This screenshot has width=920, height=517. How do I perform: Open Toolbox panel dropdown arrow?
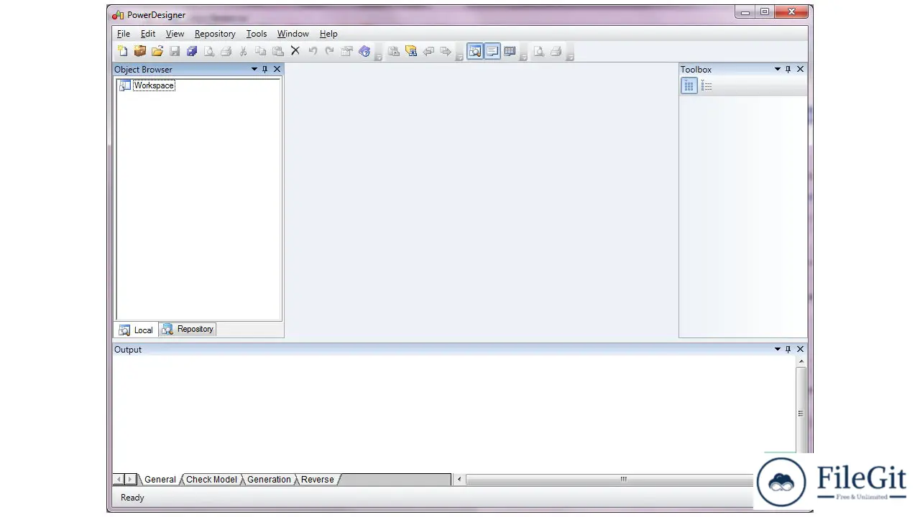(778, 69)
